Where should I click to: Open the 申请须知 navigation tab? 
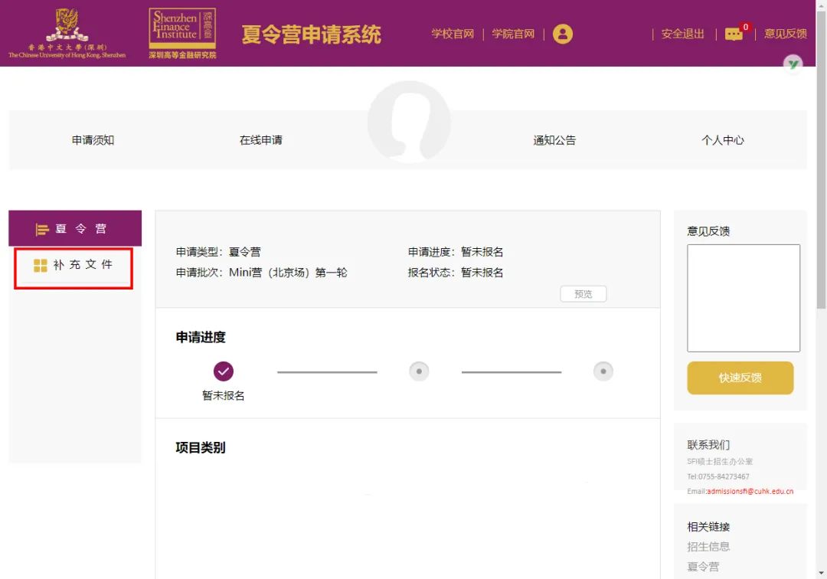coord(93,140)
